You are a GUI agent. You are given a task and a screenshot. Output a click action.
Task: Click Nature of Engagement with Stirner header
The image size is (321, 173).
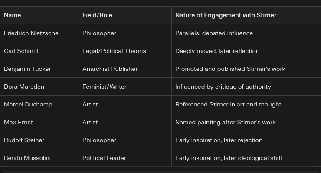coord(246,15)
